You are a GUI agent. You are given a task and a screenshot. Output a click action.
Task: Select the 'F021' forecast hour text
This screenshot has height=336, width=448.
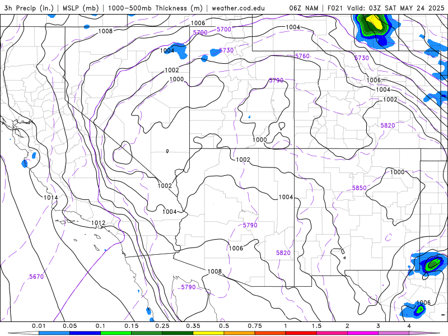335,8
